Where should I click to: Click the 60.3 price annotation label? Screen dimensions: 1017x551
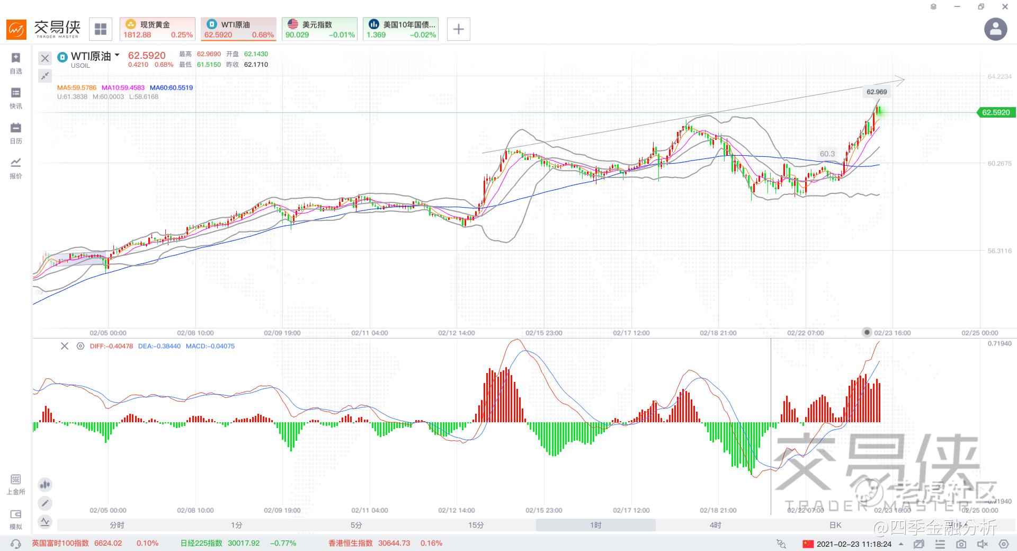827,154
